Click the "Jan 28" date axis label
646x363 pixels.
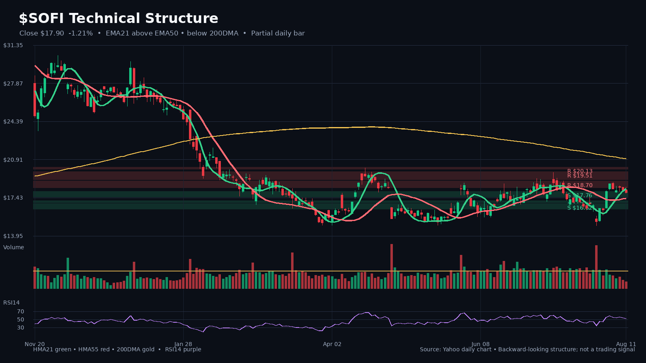tap(183, 344)
